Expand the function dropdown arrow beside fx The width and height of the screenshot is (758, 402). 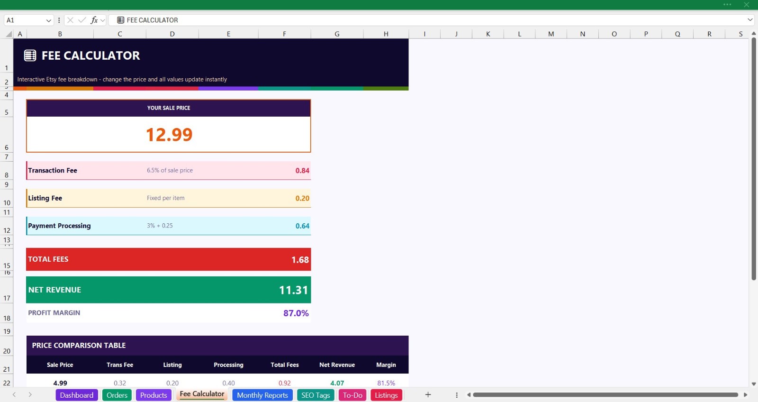click(103, 20)
